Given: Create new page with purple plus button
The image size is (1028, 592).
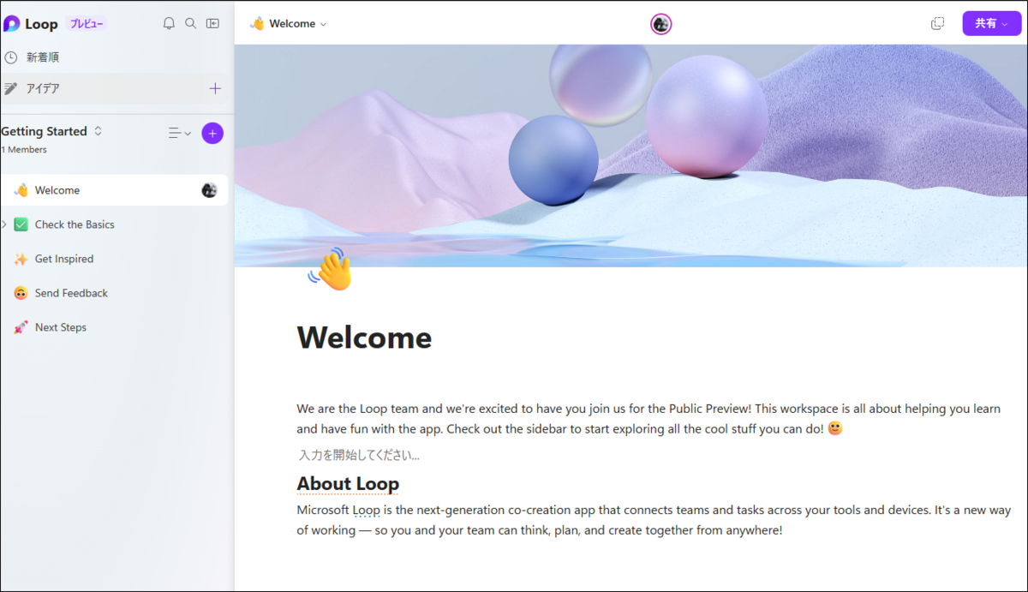Looking at the screenshot, I should 212,133.
